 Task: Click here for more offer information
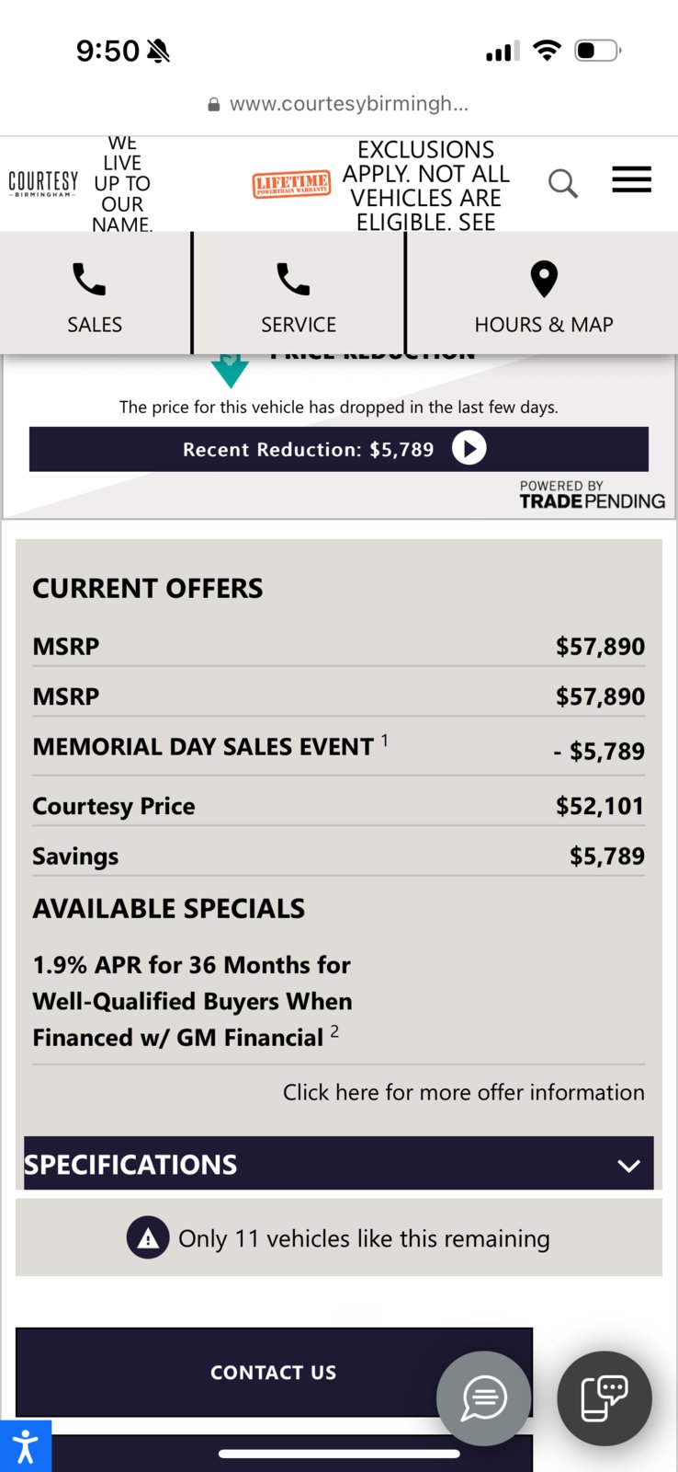[x=463, y=1092]
